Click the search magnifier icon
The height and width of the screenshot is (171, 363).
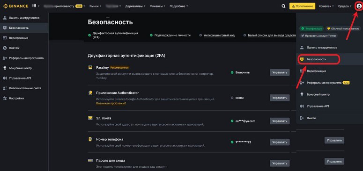coord(283,6)
